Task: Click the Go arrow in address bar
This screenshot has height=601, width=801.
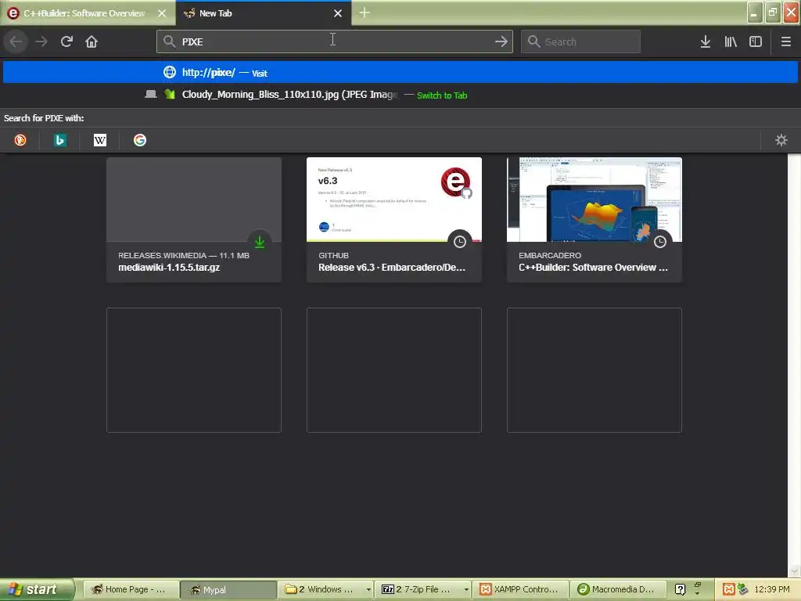Action: click(x=501, y=41)
